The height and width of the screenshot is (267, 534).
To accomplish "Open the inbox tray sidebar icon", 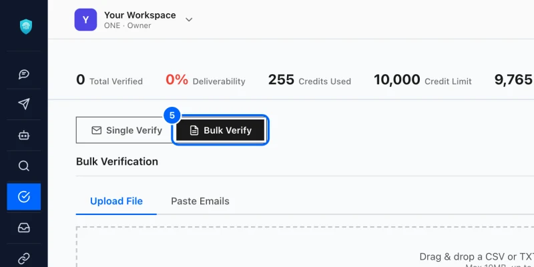I will coord(24,228).
